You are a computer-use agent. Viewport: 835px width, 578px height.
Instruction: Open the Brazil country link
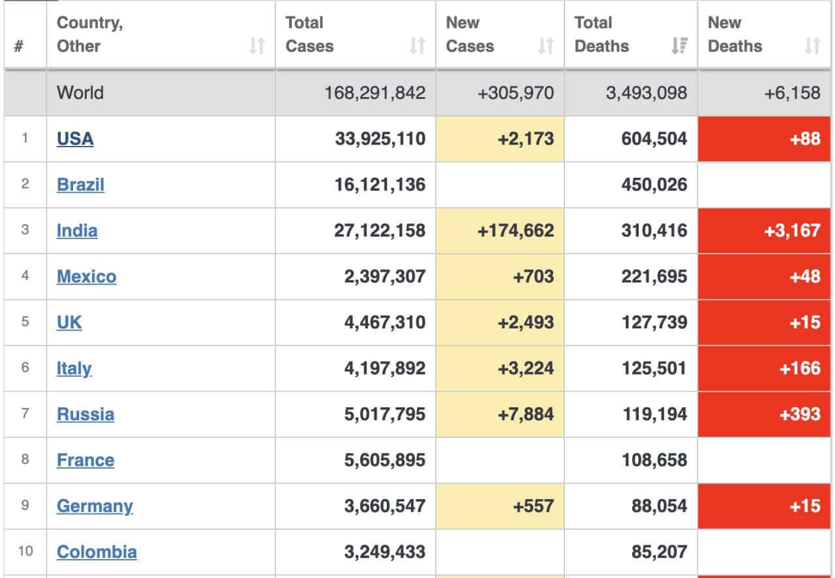coord(80,185)
